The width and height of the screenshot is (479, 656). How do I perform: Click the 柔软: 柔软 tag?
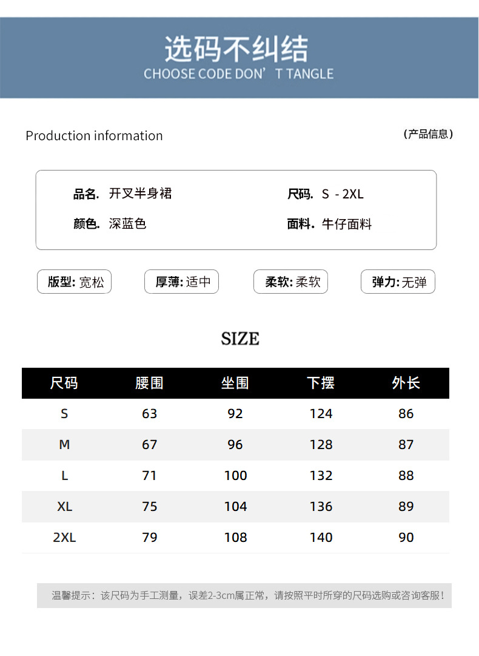[x=290, y=282]
